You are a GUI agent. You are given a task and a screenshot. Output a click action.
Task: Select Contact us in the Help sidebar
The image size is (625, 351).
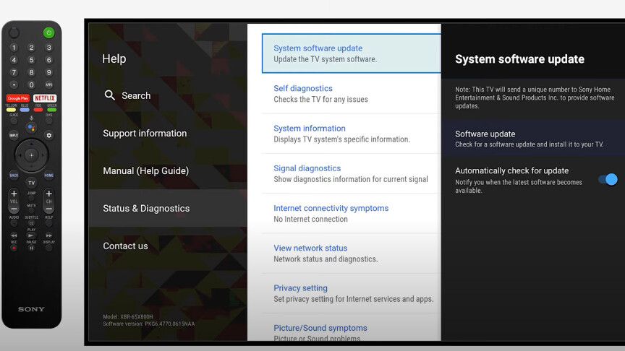pyautogui.click(x=125, y=246)
